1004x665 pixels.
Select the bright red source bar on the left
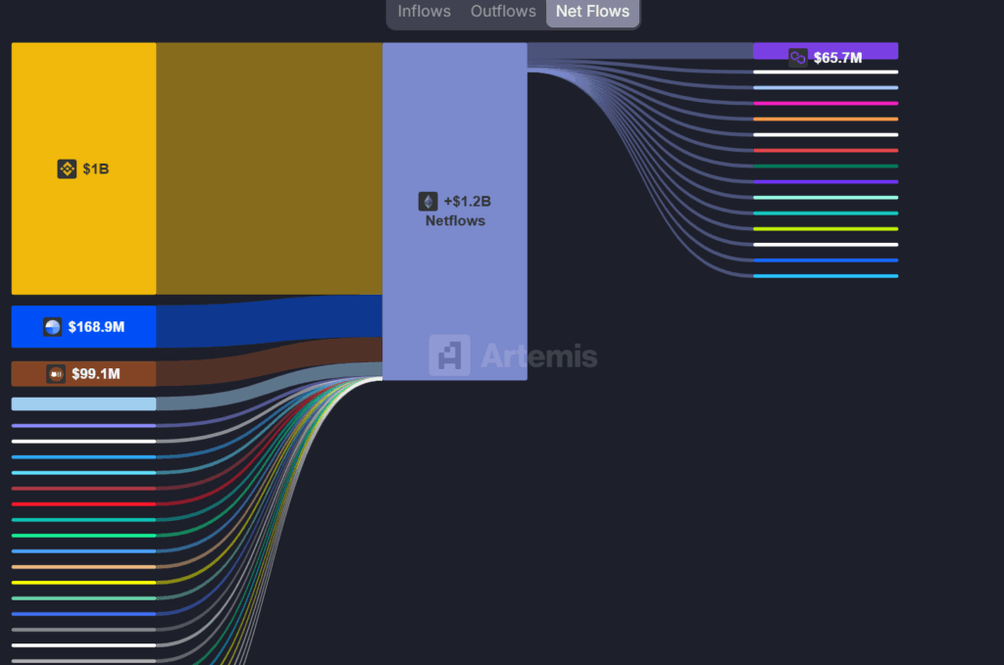coord(84,503)
